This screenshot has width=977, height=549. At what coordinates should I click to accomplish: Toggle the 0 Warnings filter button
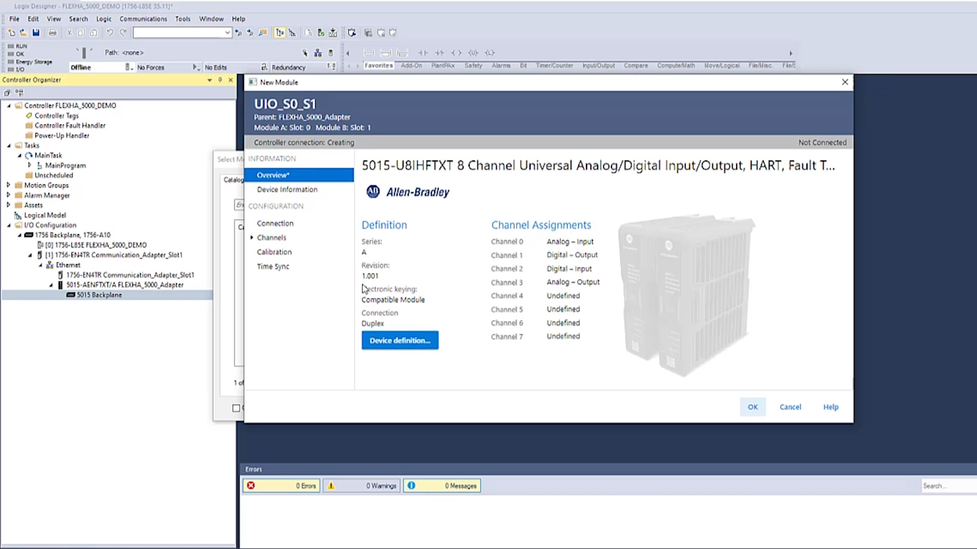coord(361,486)
